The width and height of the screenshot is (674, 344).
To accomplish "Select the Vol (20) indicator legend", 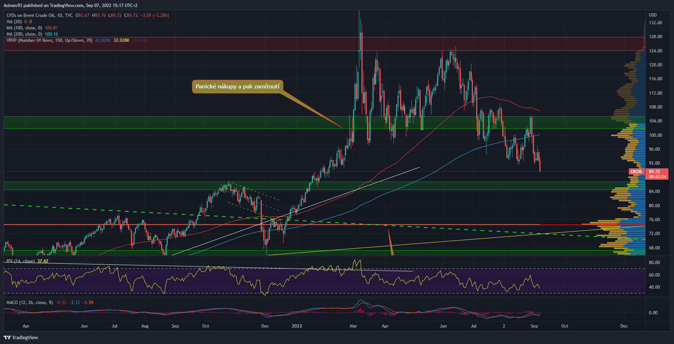I will pos(14,22).
